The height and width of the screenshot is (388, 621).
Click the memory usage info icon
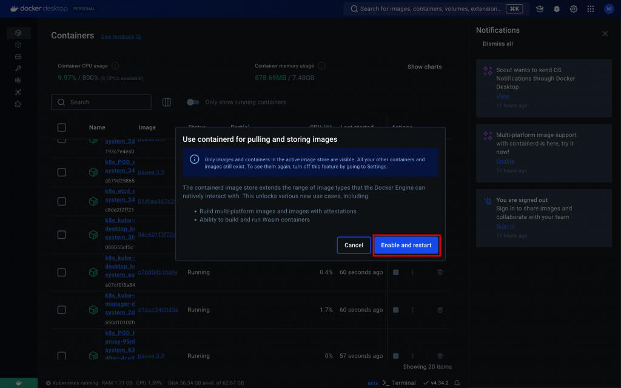[x=321, y=65]
